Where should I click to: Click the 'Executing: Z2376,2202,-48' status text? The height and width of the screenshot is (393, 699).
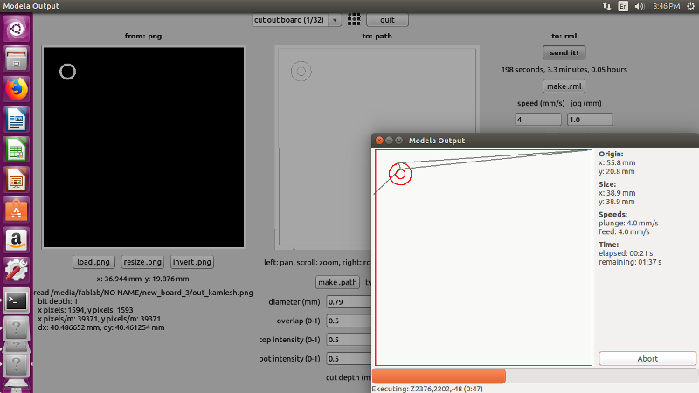(427, 389)
